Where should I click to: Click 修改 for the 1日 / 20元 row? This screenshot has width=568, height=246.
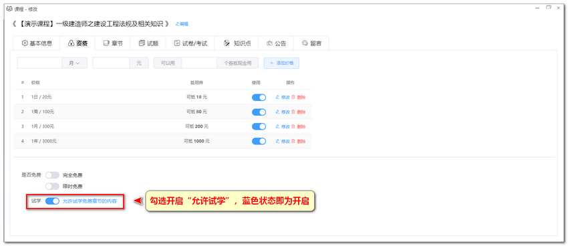coord(283,97)
